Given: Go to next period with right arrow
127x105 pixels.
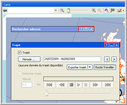Looking at the screenshot, I should click(114, 59).
